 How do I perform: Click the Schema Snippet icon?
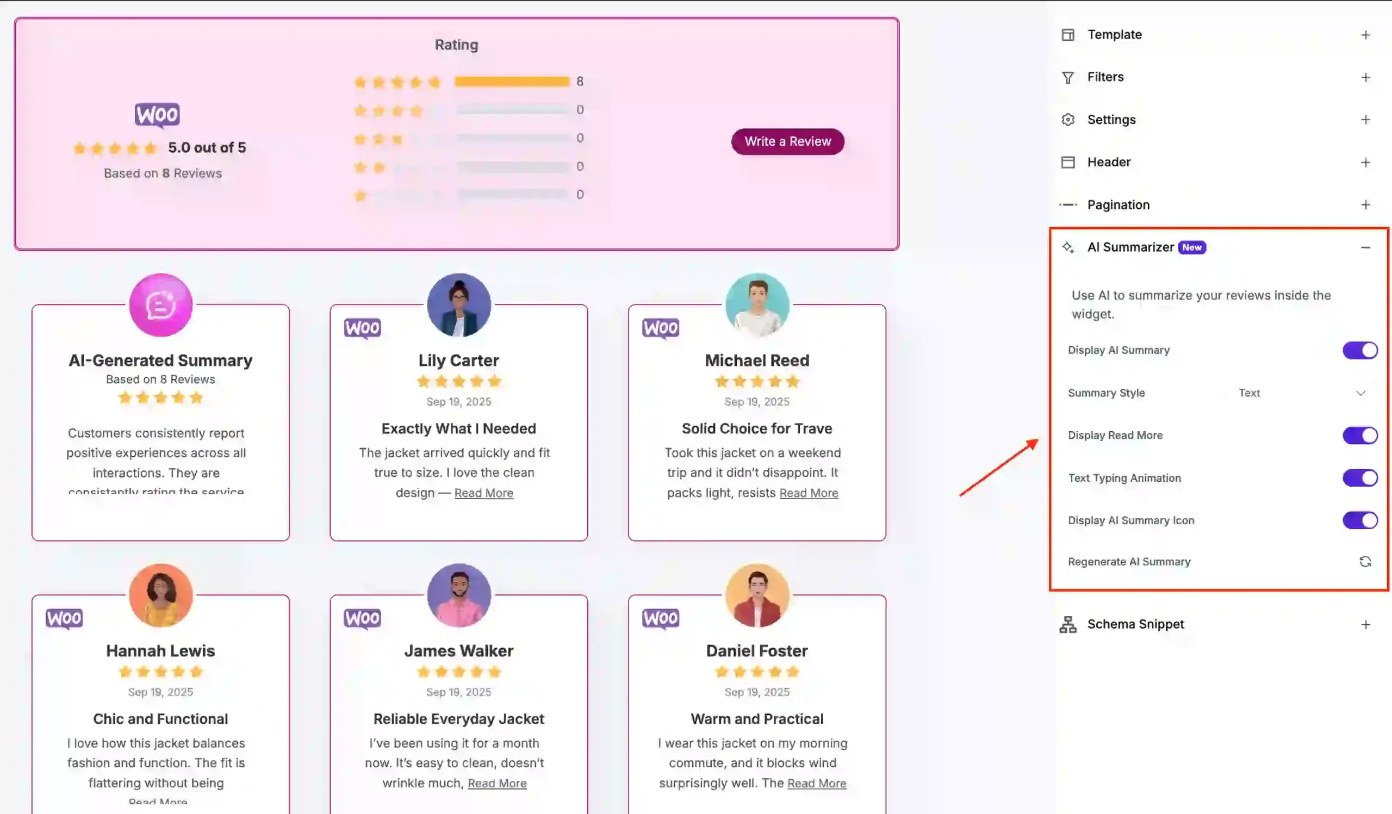tap(1069, 625)
